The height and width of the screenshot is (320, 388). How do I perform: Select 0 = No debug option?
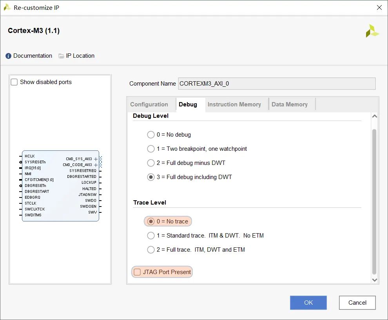tap(151, 135)
